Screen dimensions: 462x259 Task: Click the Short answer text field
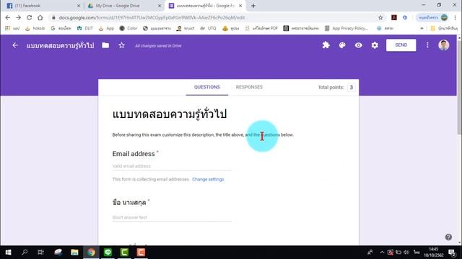pyautogui.click(x=172, y=217)
